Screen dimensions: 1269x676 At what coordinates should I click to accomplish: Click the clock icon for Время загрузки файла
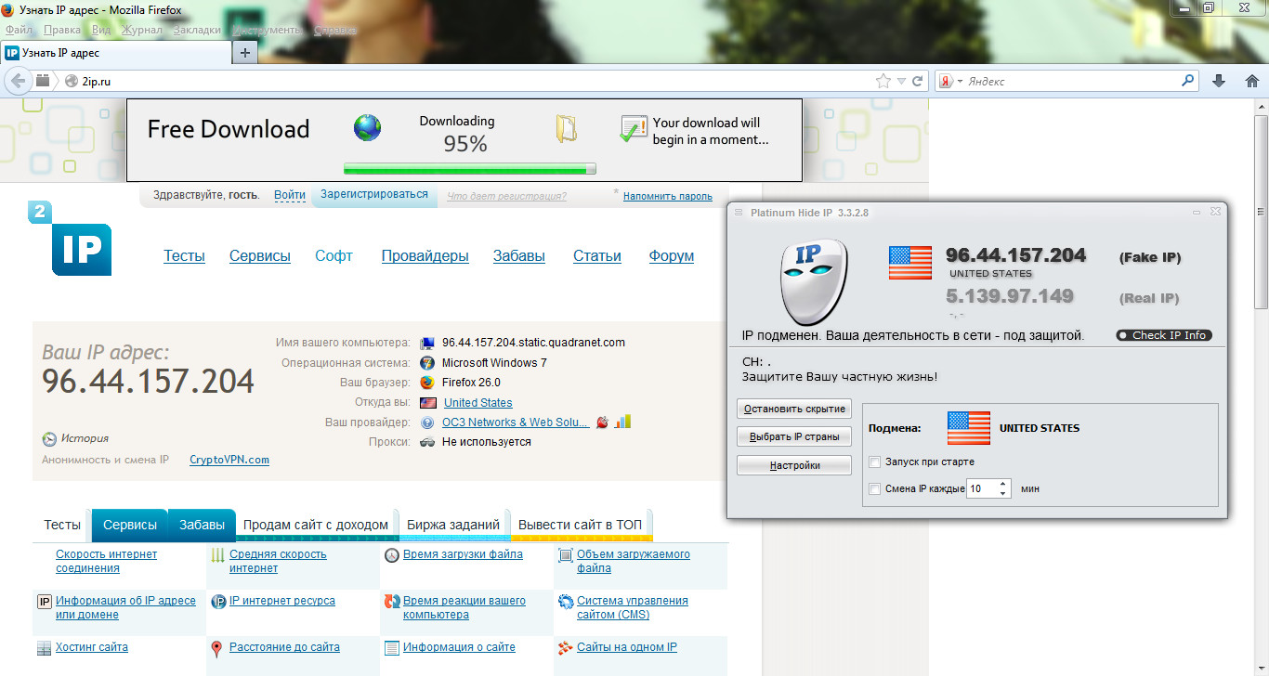391,555
